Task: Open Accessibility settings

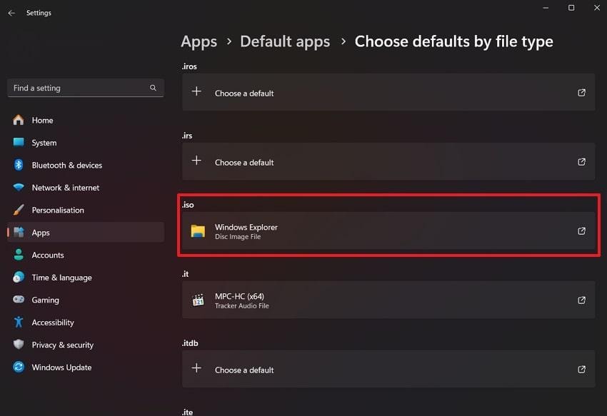Action: point(86,323)
